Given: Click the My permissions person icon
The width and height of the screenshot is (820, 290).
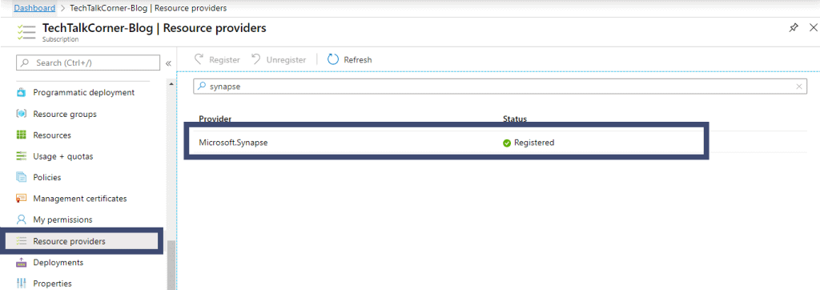Looking at the screenshot, I should [x=21, y=220].
